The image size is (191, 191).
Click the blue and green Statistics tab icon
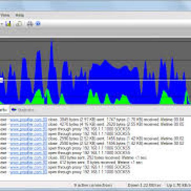[x=14, y=110]
